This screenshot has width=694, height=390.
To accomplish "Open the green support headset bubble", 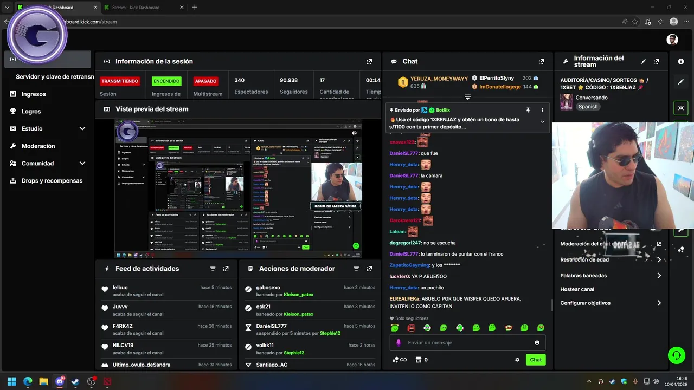I will coord(676,355).
